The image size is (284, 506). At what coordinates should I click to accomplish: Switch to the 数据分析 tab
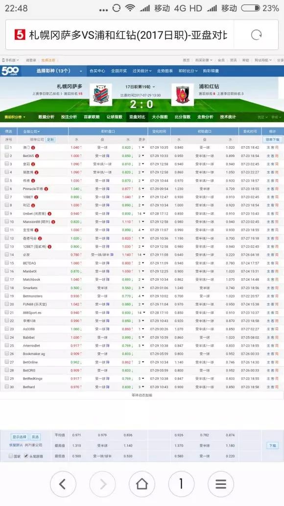point(47,117)
